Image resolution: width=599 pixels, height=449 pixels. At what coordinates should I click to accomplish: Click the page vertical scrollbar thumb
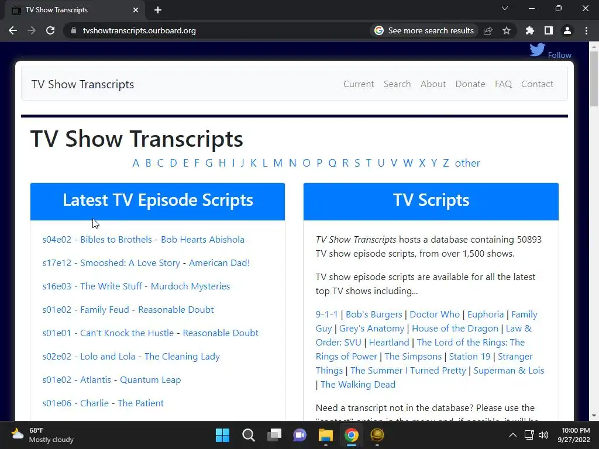(x=594, y=78)
